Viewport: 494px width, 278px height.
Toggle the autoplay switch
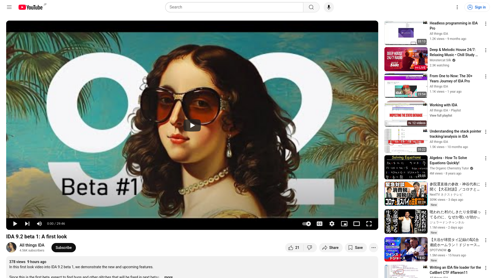click(x=306, y=224)
